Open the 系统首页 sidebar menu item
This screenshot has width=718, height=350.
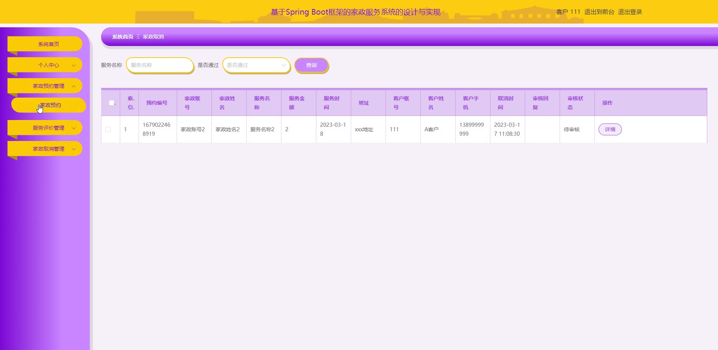pos(45,44)
